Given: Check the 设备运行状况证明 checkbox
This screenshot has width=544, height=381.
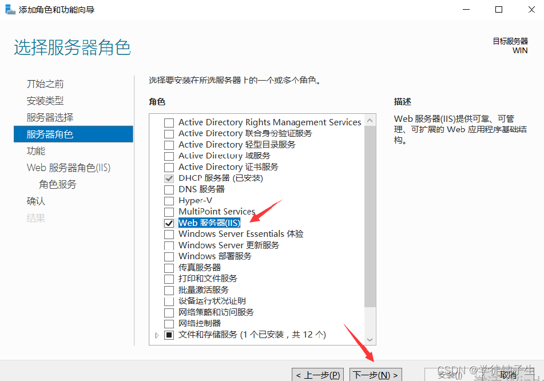Looking at the screenshot, I should pyautogui.click(x=169, y=301).
